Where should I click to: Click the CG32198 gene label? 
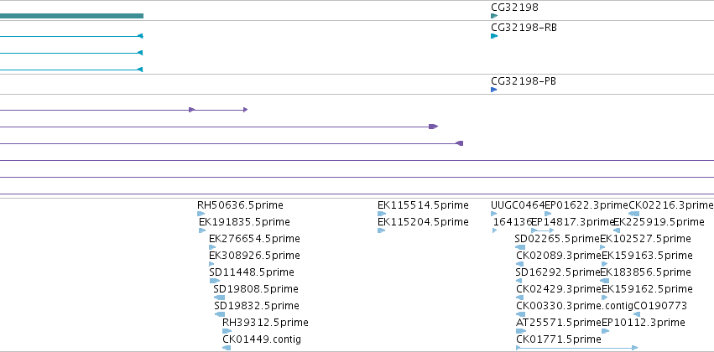pyautogui.click(x=514, y=8)
